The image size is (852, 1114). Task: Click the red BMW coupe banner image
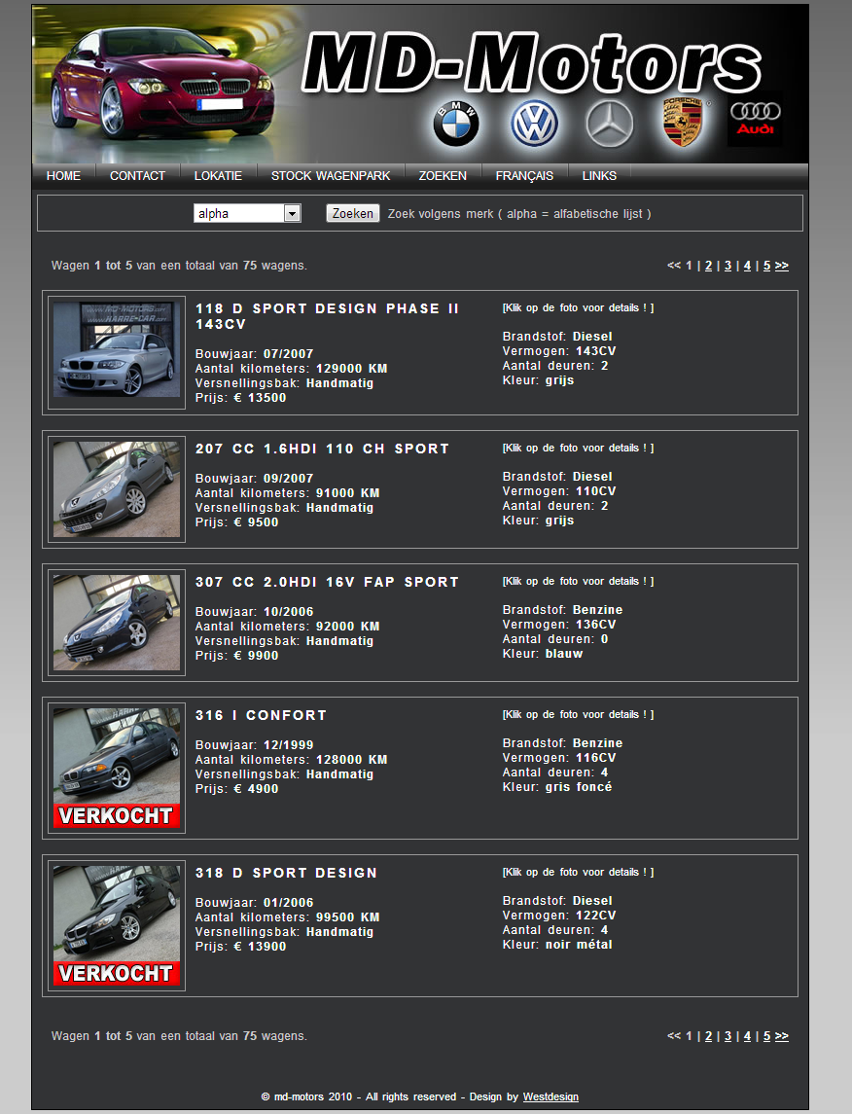161,86
